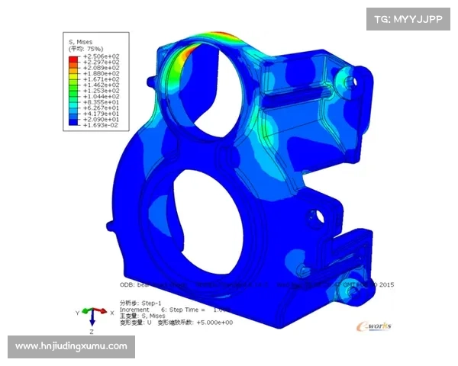Click the S, Mises legend title
458x366 pixels.
(82, 41)
